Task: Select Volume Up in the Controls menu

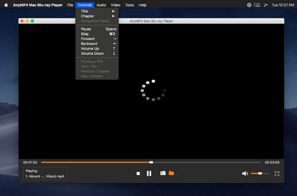Action: pos(97,48)
